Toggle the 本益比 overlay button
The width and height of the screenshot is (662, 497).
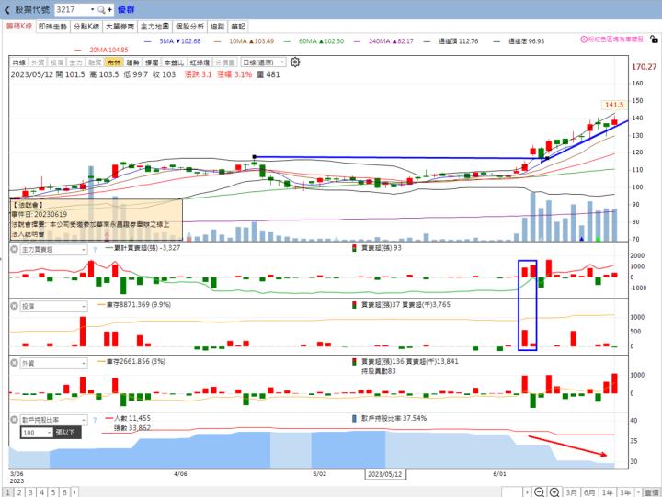[174, 62]
